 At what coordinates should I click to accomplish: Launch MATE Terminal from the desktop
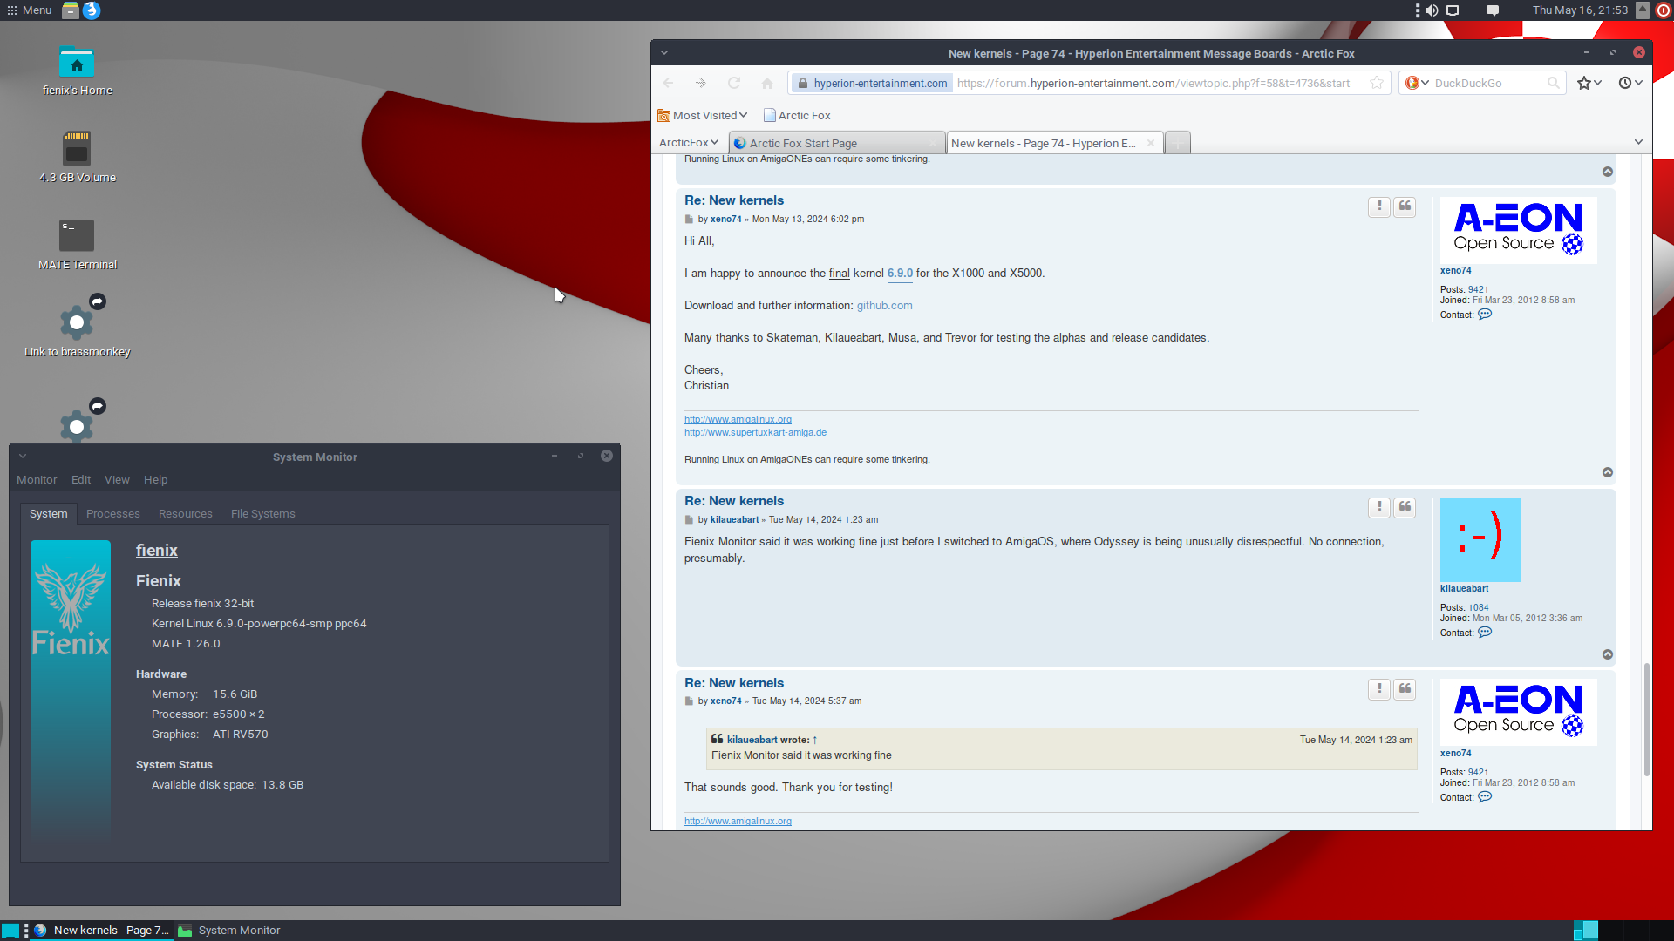click(x=77, y=246)
